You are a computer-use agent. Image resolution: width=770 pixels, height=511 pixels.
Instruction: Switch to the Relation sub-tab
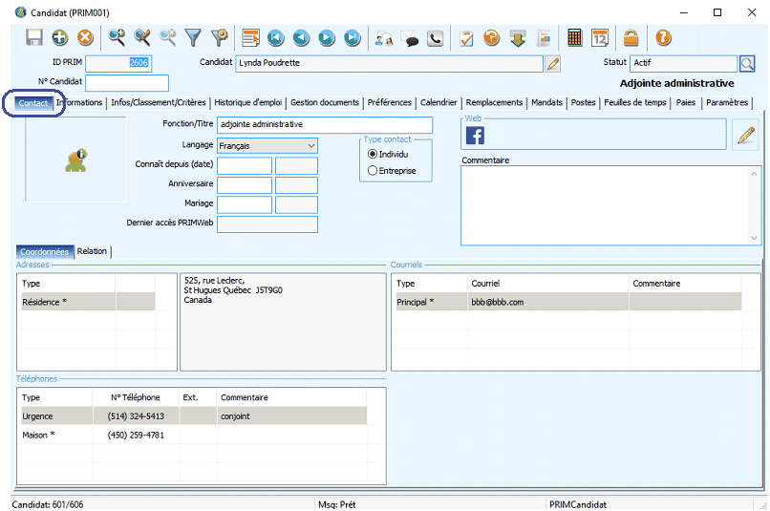[x=93, y=251]
